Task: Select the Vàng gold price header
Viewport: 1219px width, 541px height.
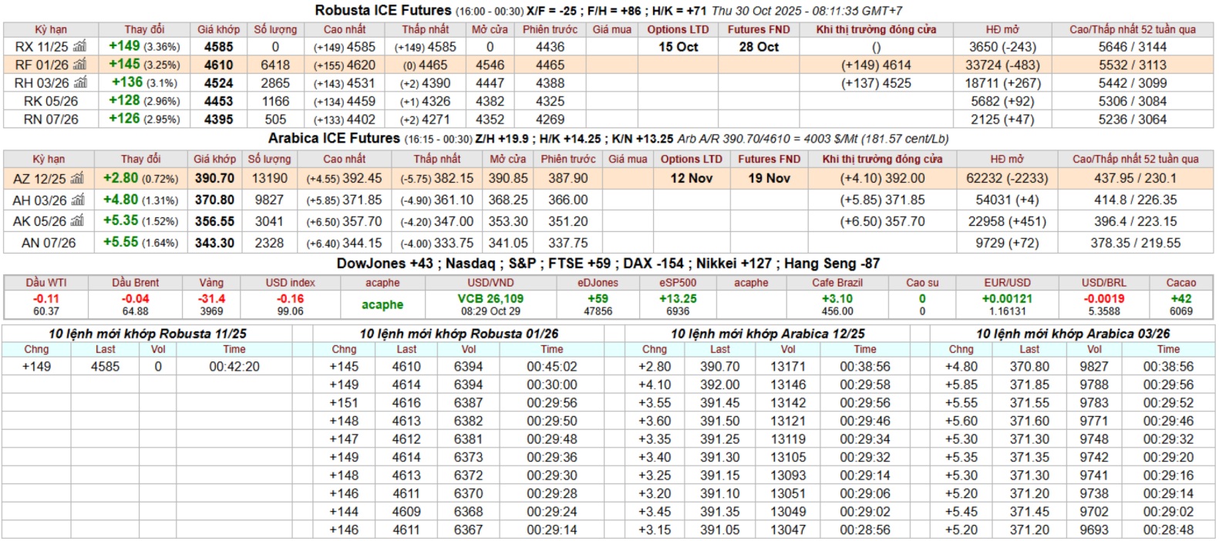Action: tap(211, 283)
